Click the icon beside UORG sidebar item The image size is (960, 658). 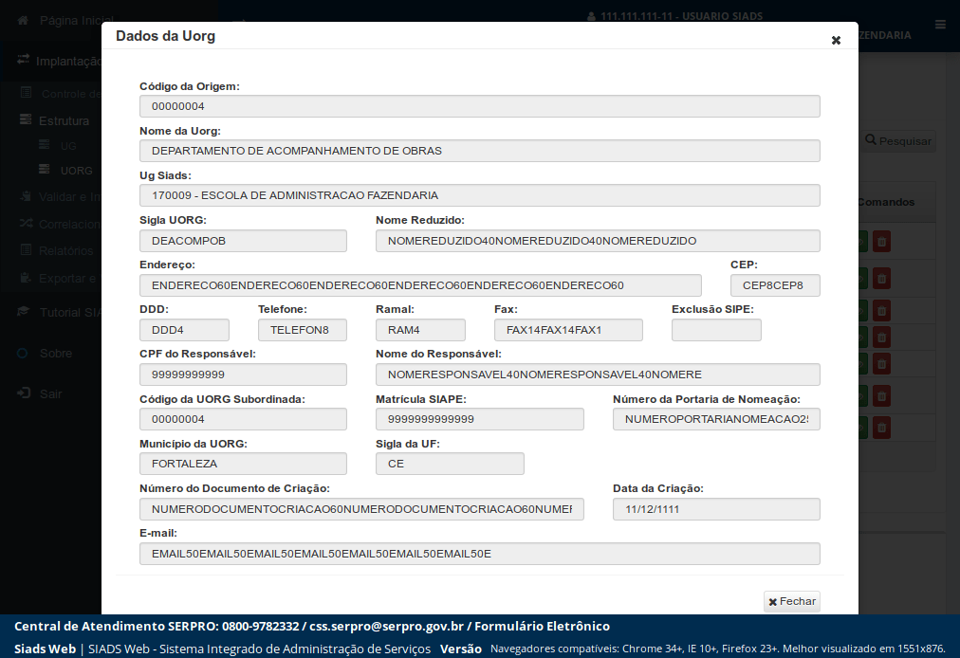click(x=45, y=169)
